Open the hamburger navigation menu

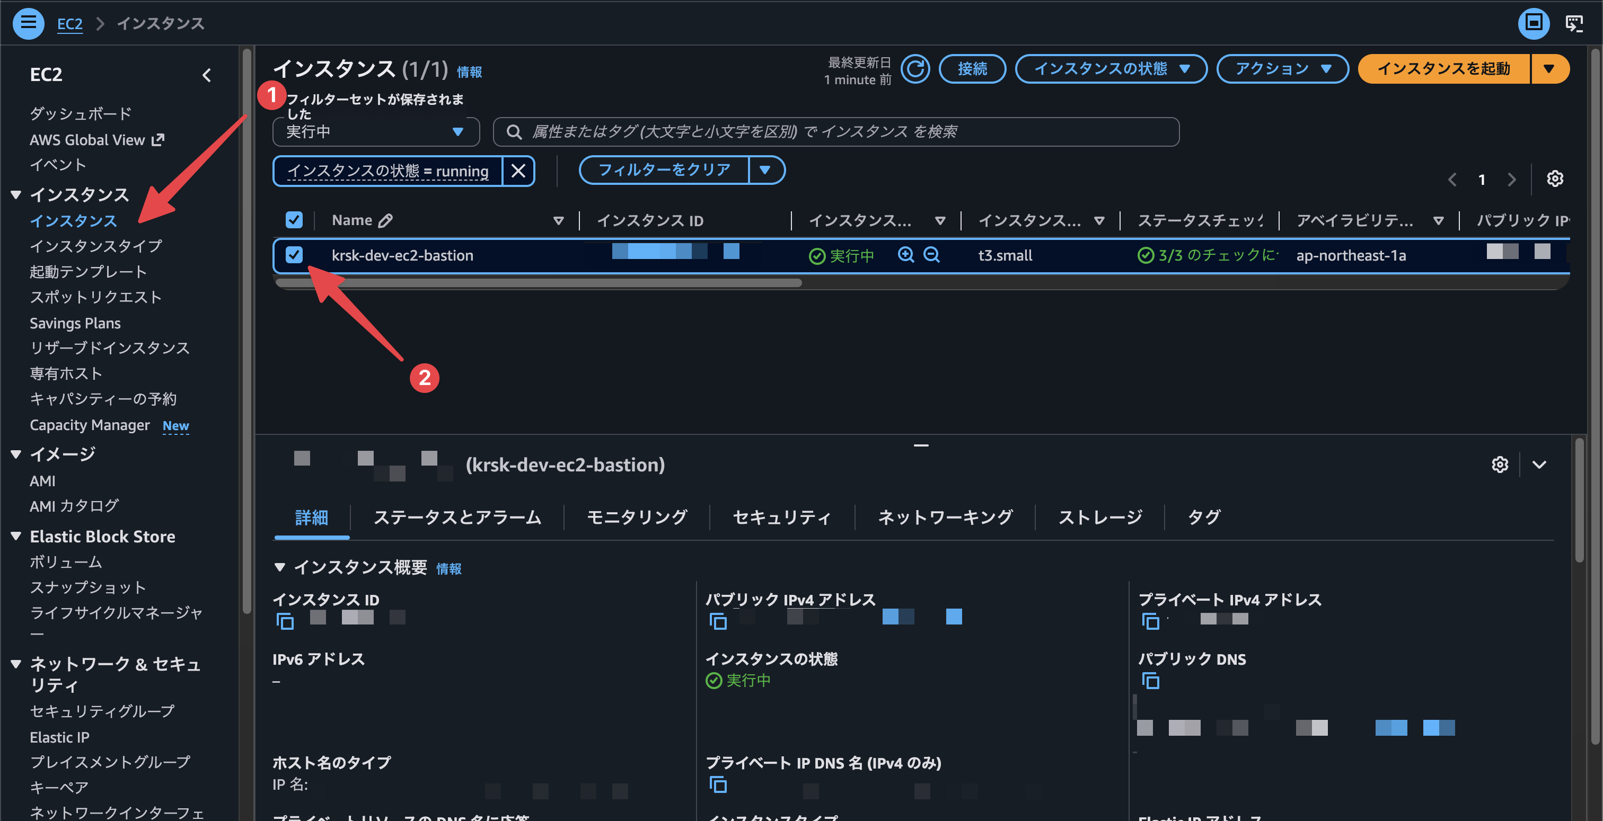[x=28, y=23]
